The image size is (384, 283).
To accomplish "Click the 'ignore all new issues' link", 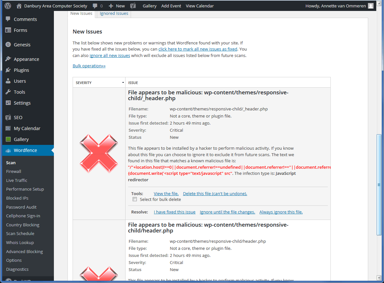I will point(110,55).
